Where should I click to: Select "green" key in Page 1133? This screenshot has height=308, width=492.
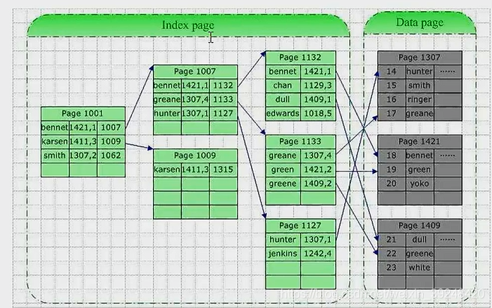pos(283,169)
